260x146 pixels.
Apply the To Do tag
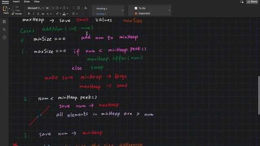(x=140, y=8)
